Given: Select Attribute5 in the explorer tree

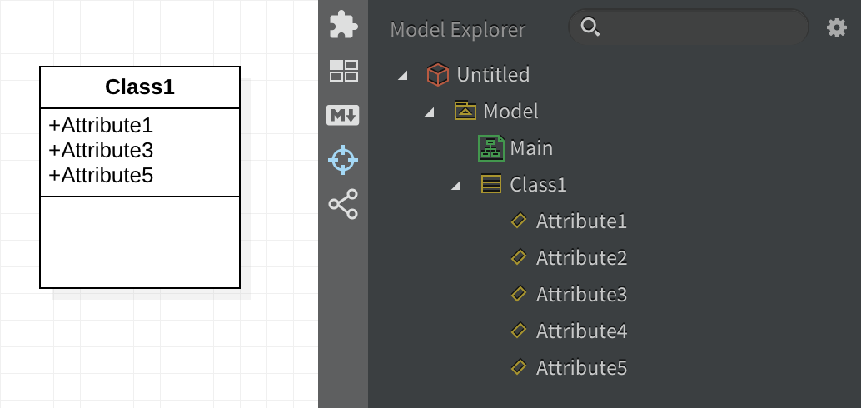Looking at the screenshot, I should pyautogui.click(x=581, y=367).
